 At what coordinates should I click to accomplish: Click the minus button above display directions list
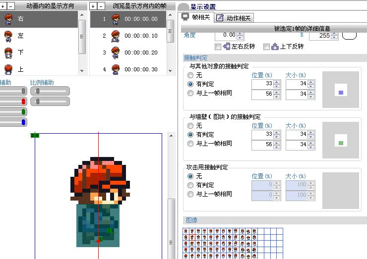[x=10, y=6]
